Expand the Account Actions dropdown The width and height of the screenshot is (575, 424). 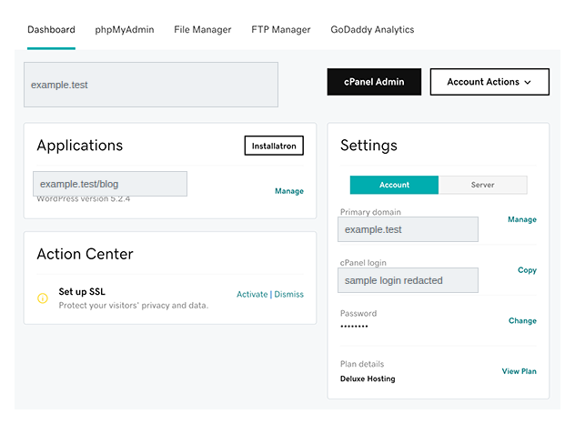coord(489,82)
